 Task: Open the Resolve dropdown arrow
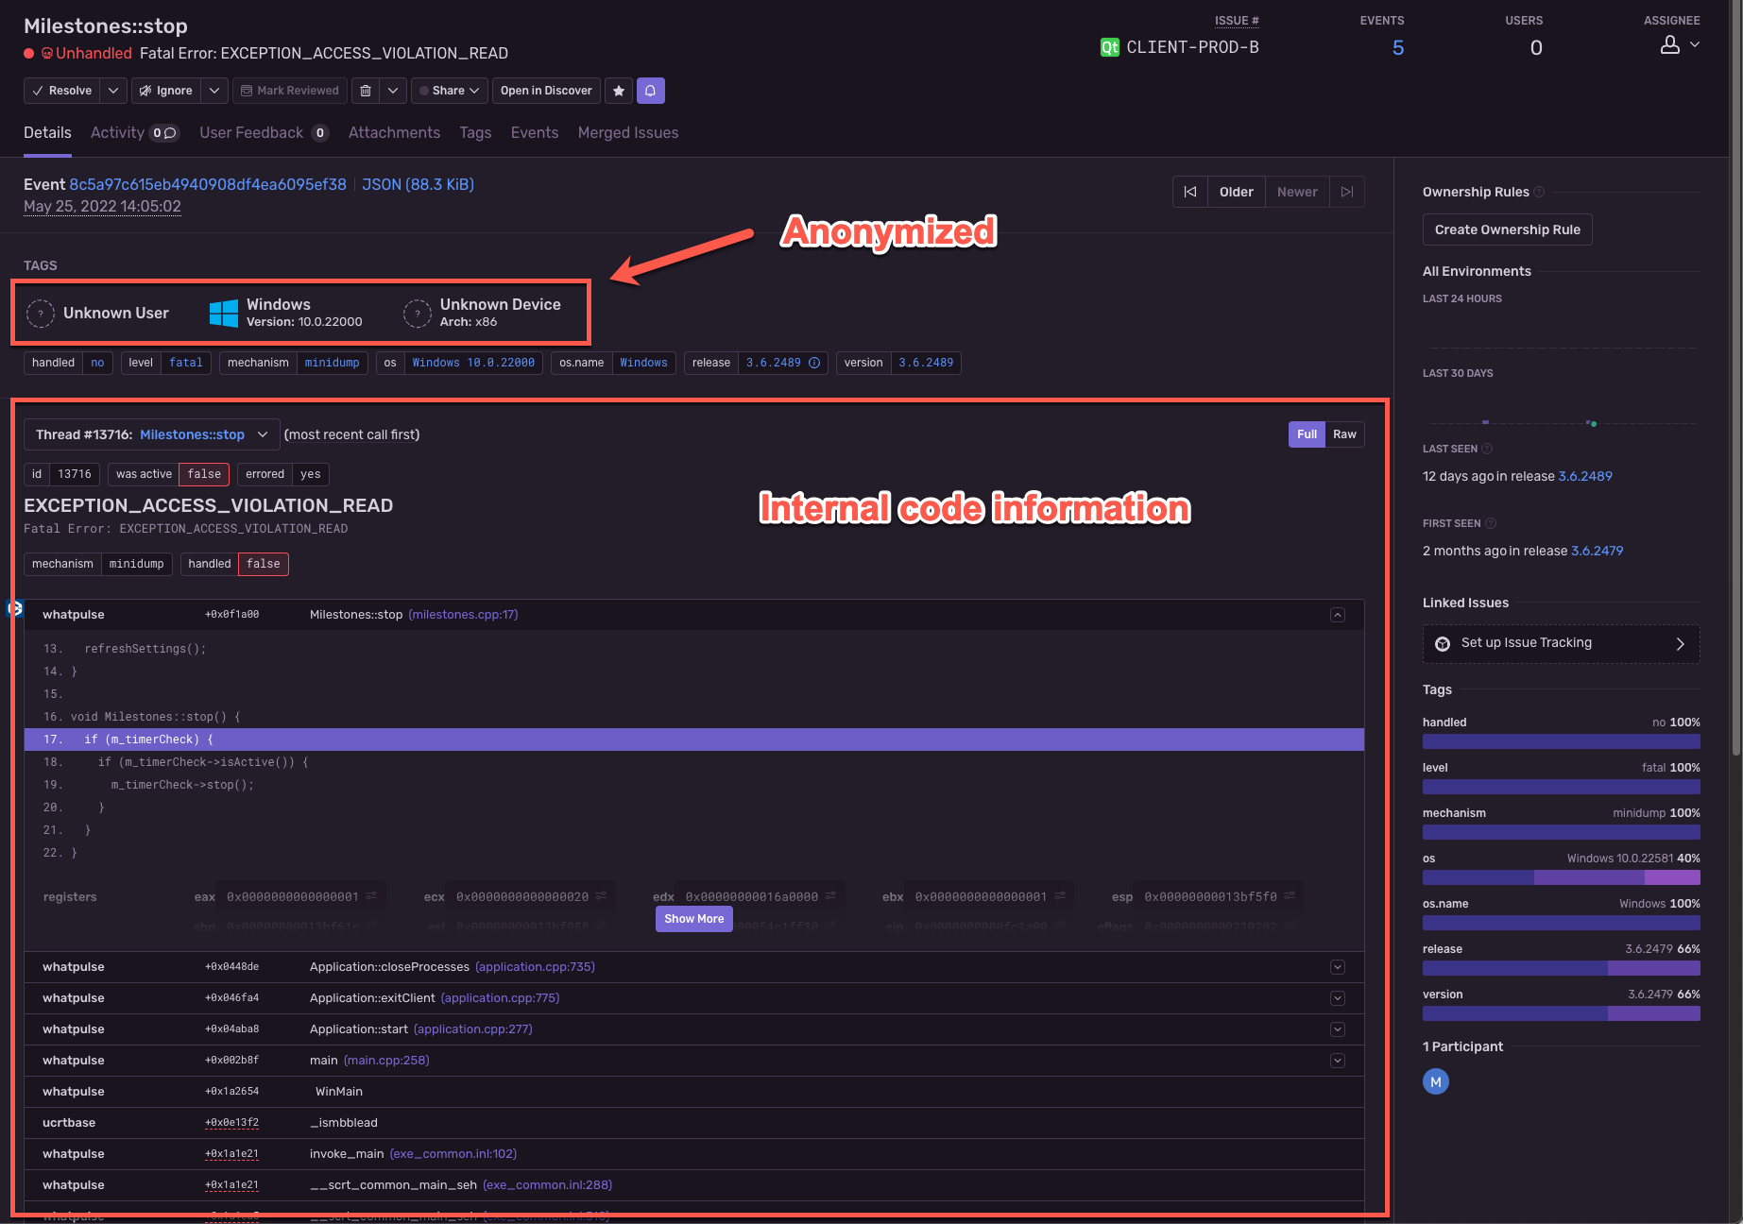coord(112,91)
